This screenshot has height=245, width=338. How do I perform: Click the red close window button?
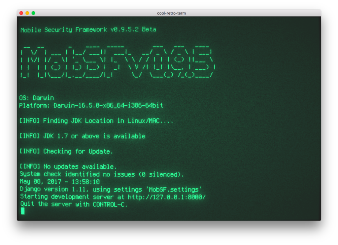point(21,13)
